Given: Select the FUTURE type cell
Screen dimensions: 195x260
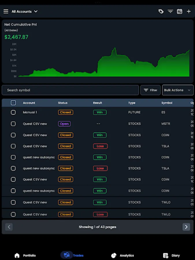Looking at the screenshot, I should tap(134, 112).
